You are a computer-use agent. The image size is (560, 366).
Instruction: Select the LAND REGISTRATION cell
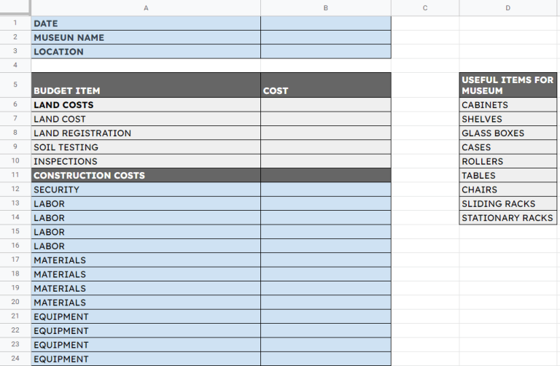pos(146,133)
